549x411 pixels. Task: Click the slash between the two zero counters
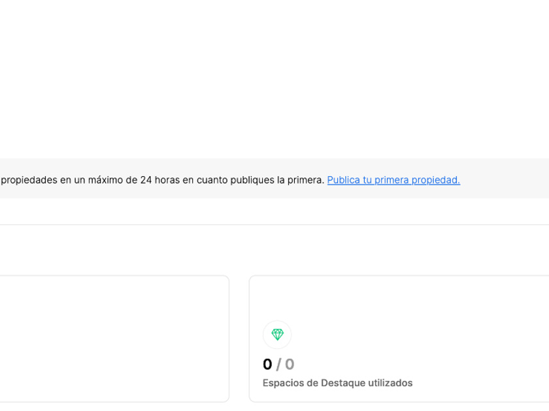[x=278, y=364]
